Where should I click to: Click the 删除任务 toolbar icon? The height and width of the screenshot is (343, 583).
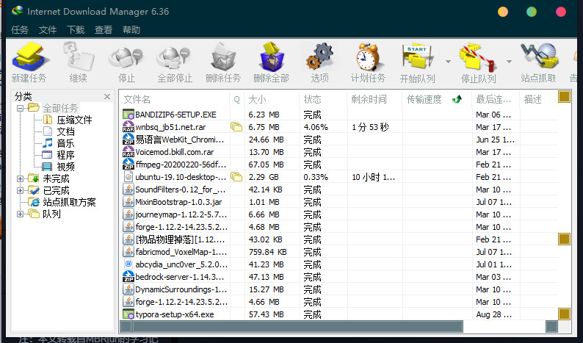[223, 57]
